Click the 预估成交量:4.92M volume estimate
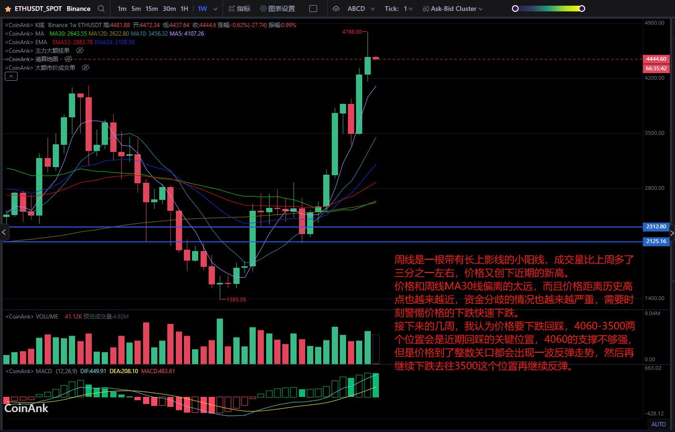The height and width of the screenshot is (432, 675). pos(106,316)
